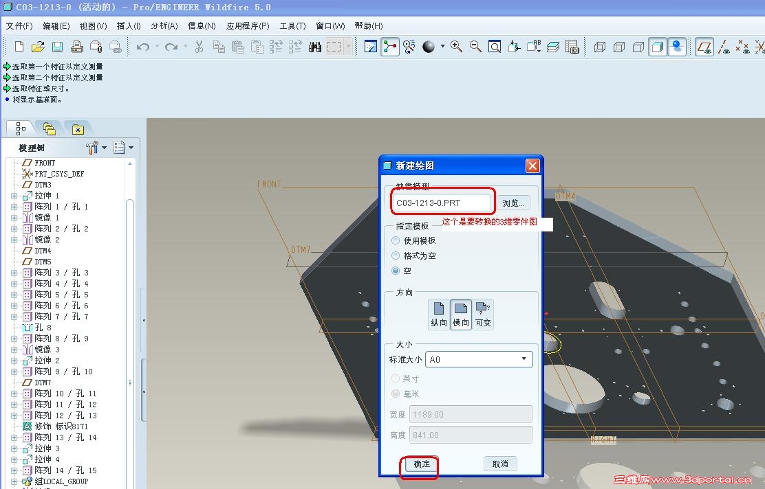Image resolution: width=765 pixels, height=489 pixels.
Task: Select PRT_CSYS_DEF in model tree
Action: click(59, 174)
